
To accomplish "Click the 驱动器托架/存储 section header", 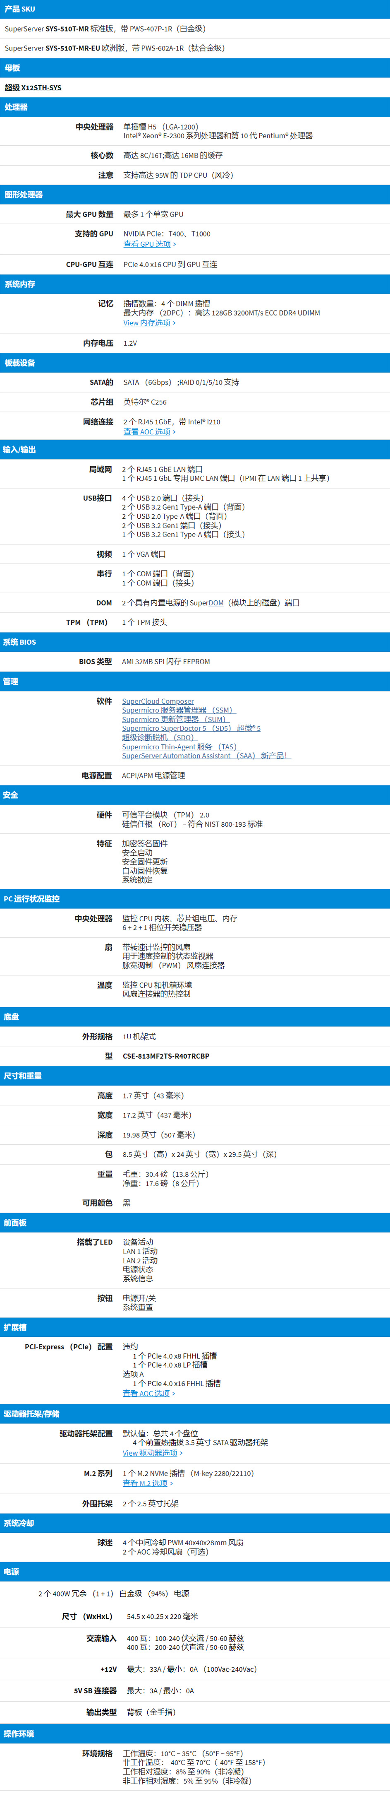I will coord(31,1414).
